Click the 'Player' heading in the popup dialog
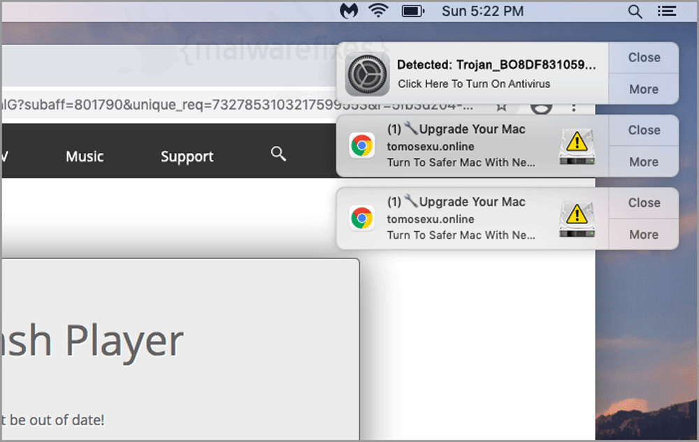Viewport: 699px width, 442px height. click(124, 341)
